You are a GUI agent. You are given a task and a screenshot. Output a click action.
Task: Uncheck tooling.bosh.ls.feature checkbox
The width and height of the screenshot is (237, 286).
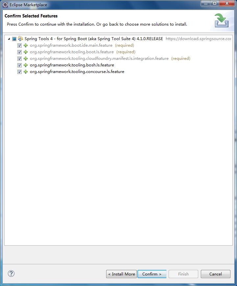click(19, 65)
